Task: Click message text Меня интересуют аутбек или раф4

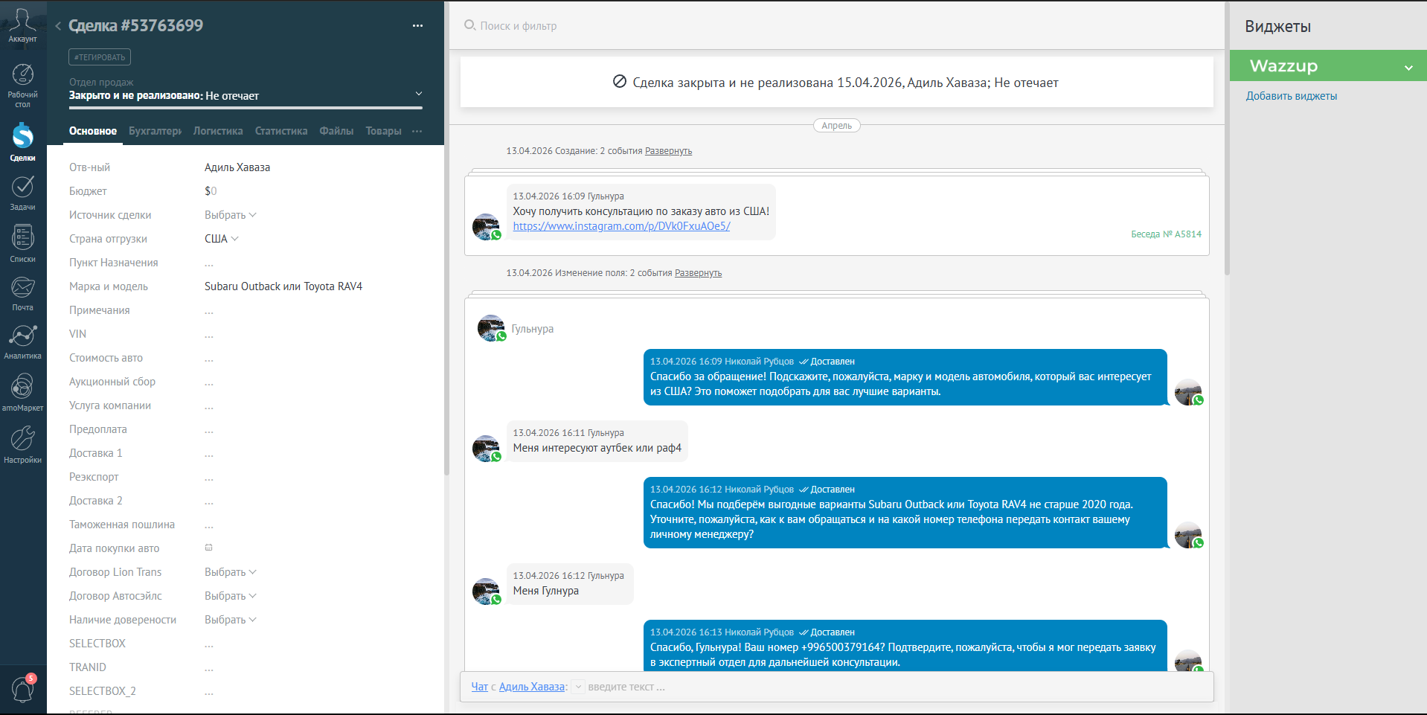Action: 597,448
